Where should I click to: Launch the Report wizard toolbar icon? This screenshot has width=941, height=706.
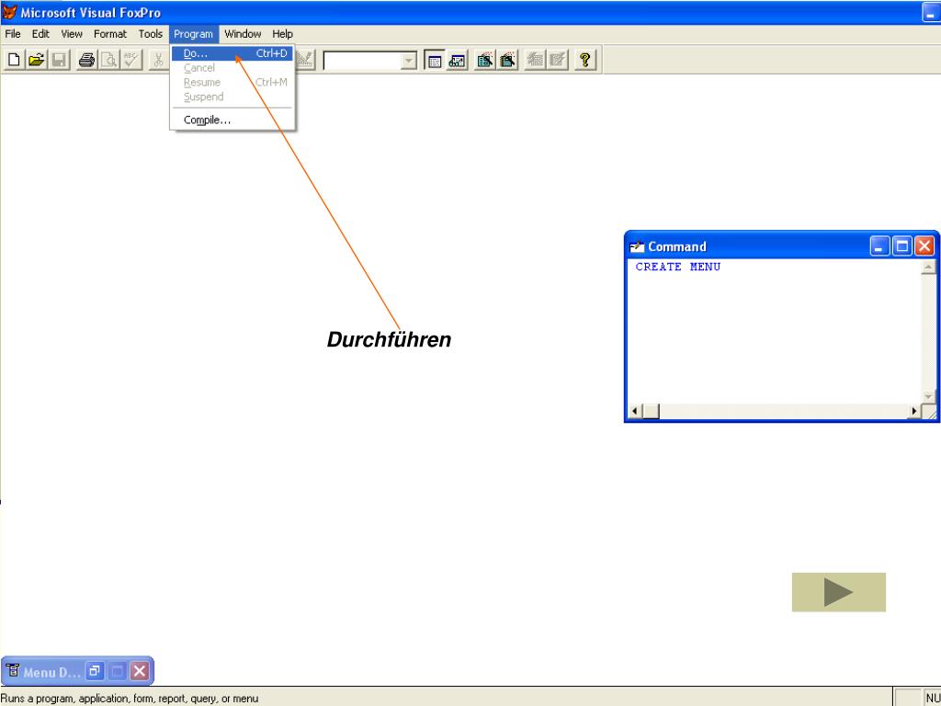coord(507,60)
